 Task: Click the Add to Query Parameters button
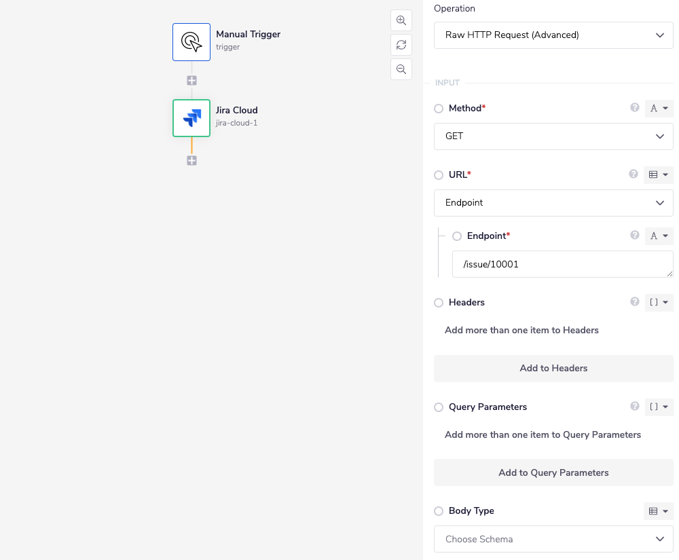click(x=553, y=472)
